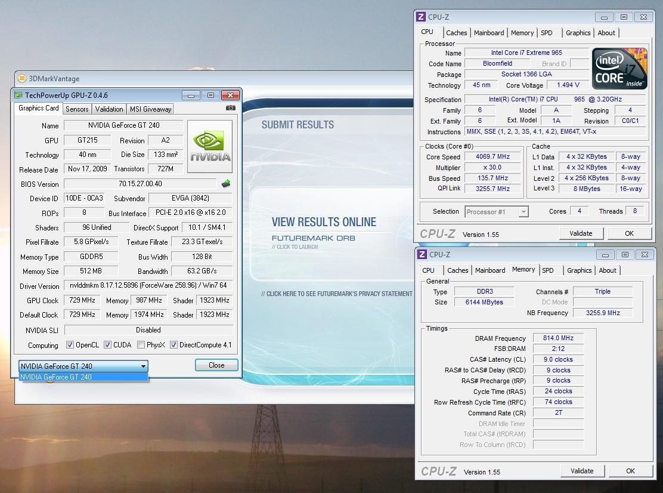Click Futuremark ORB launch link
Viewport: 663px width, 493px height.
coord(314,238)
